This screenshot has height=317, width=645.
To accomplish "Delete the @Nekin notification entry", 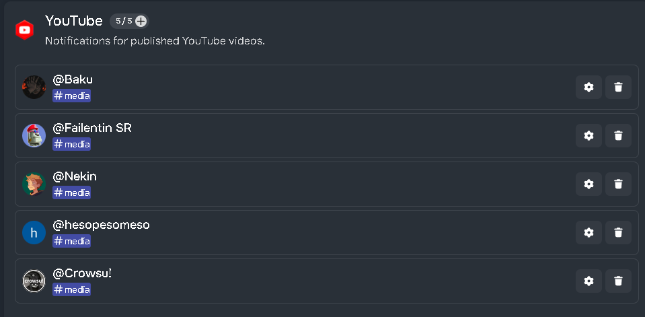I will pyautogui.click(x=618, y=184).
